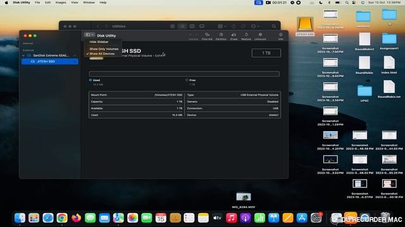Switch Finder window to icon view
The width and height of the screenshot is (405, 227).
(173, 26)
